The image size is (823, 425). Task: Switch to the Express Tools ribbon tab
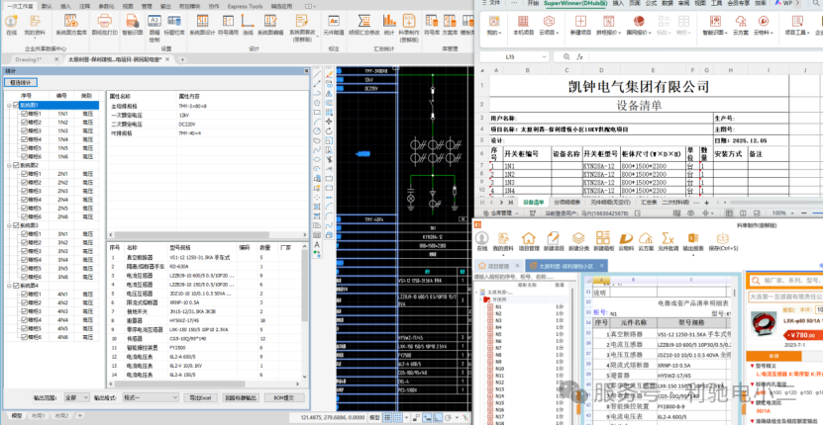(245, 6)
